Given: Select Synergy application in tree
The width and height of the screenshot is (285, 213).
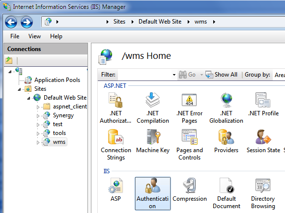Looking at the screenshot, I should 63,115.
